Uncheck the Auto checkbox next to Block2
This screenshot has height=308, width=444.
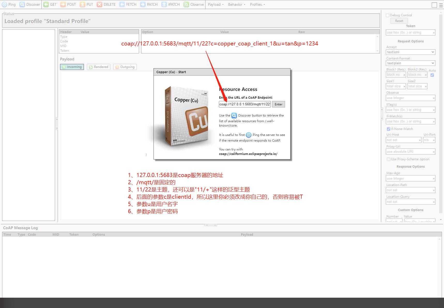coord(432,75)
